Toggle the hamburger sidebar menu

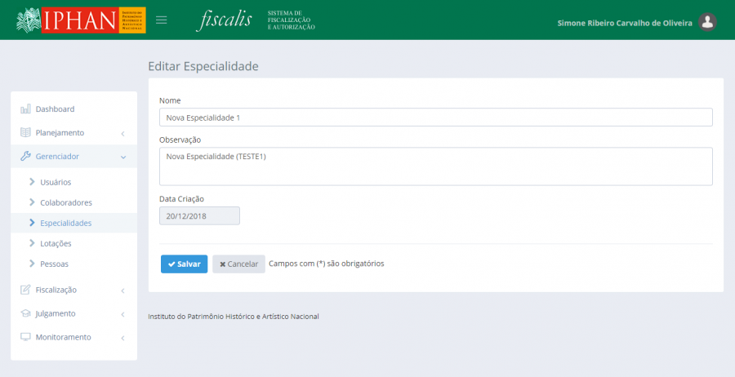162,20
